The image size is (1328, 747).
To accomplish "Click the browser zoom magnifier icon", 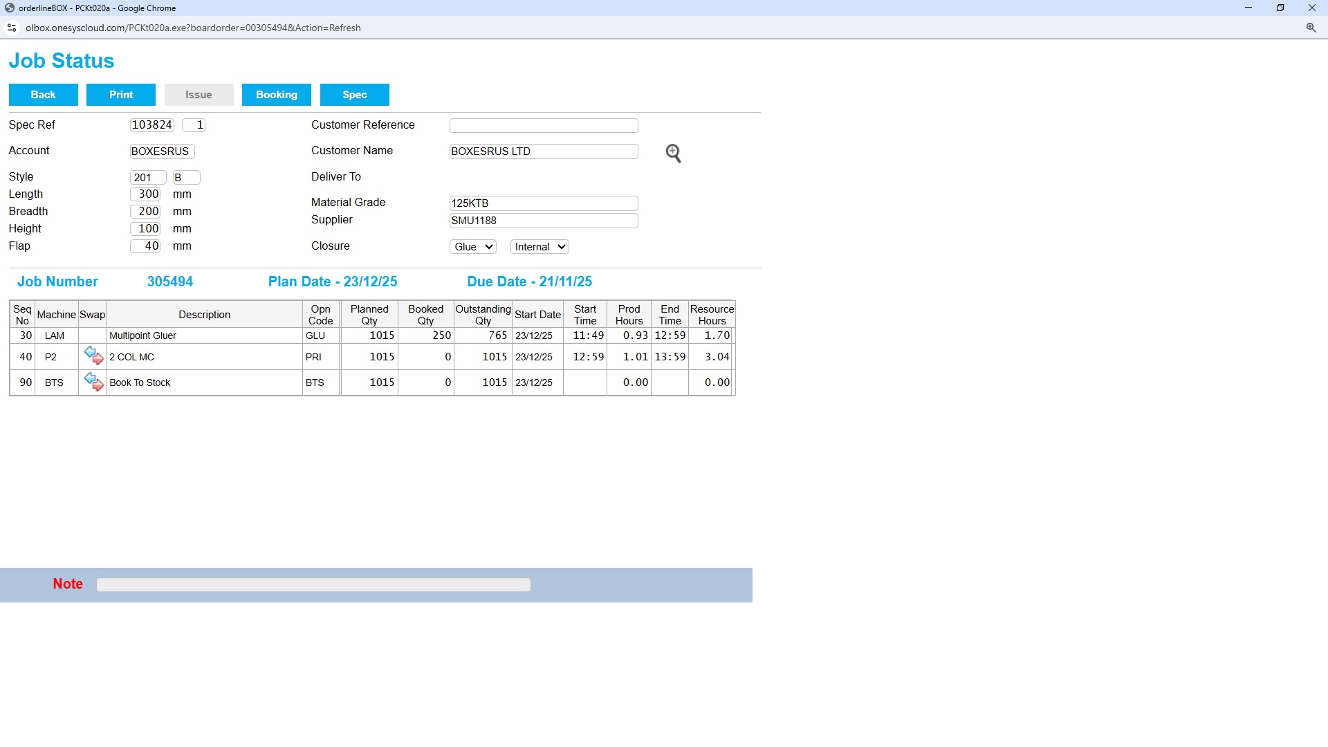I will point(1311,28).
